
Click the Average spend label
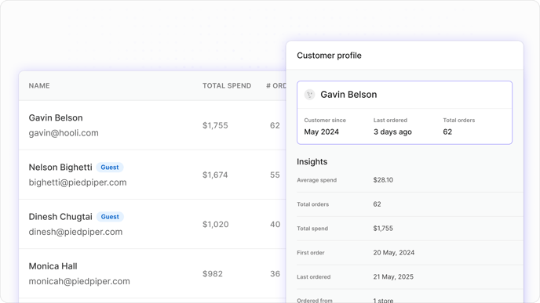[x=316, y=180]
